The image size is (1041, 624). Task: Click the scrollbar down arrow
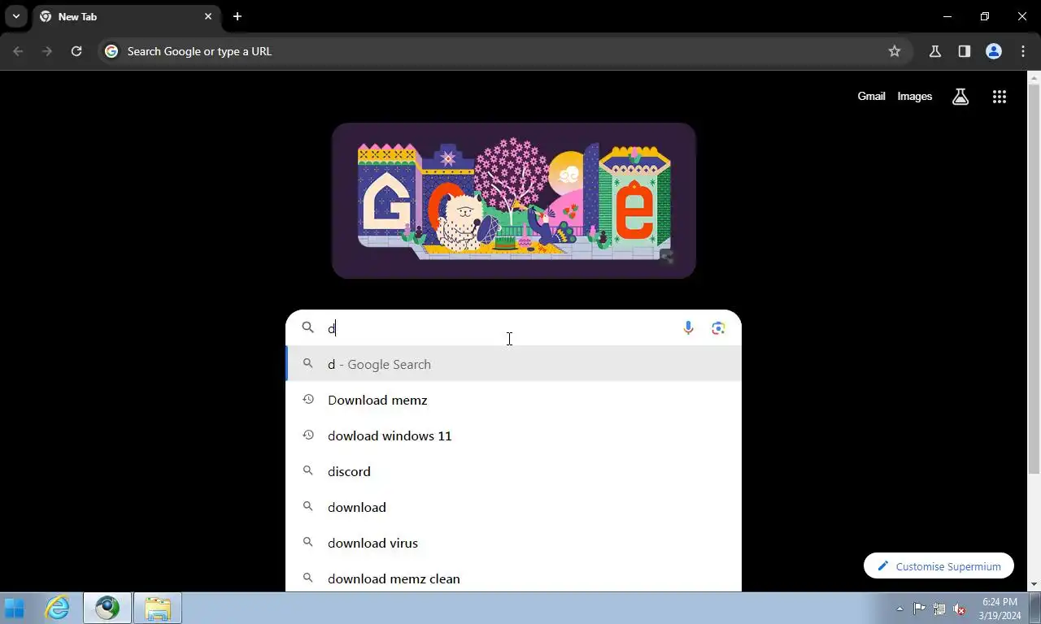tap(1034, 584)
